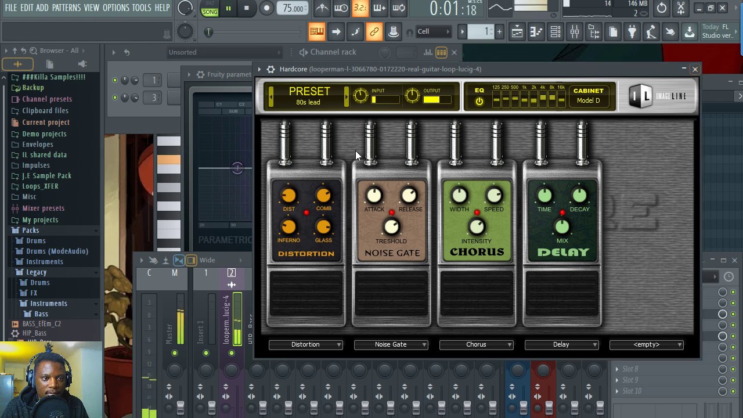Click the browser search magnifier icon
The image size is (743, 418).
[x=34, y=51]
